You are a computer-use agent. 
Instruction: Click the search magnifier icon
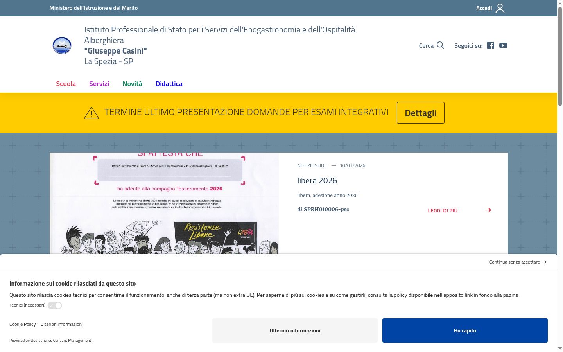(x=441, y=45)
